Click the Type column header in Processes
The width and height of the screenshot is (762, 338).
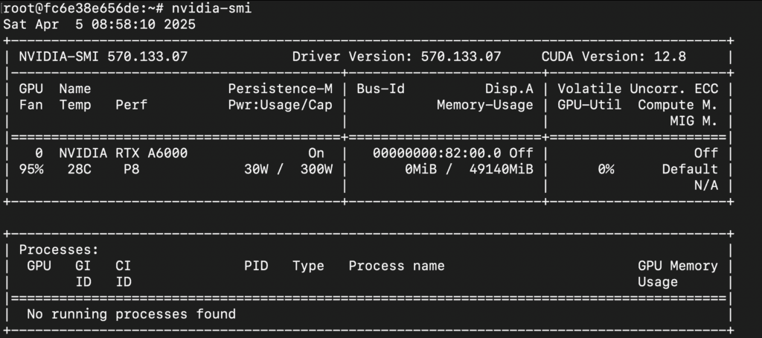(308, 266)
